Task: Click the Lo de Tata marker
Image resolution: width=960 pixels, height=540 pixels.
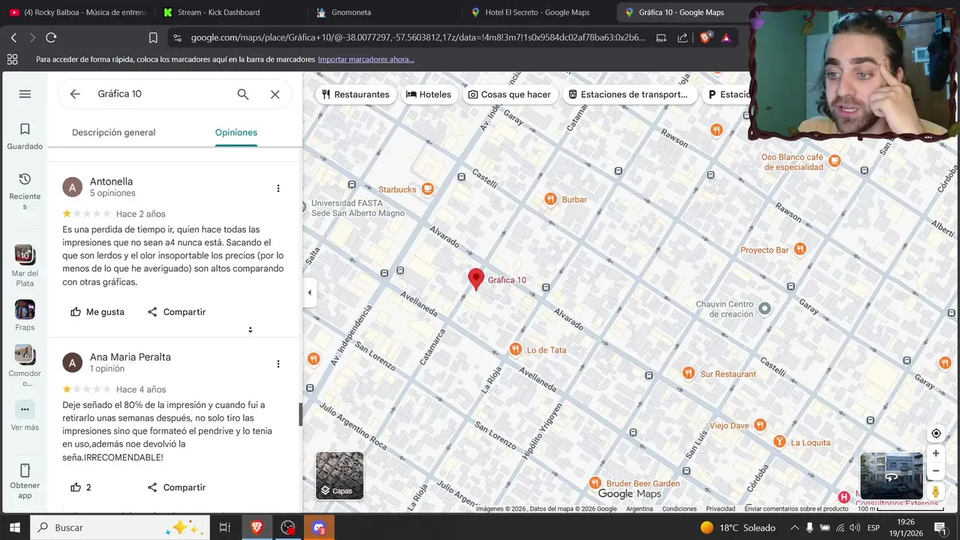Action: point(515,349)
